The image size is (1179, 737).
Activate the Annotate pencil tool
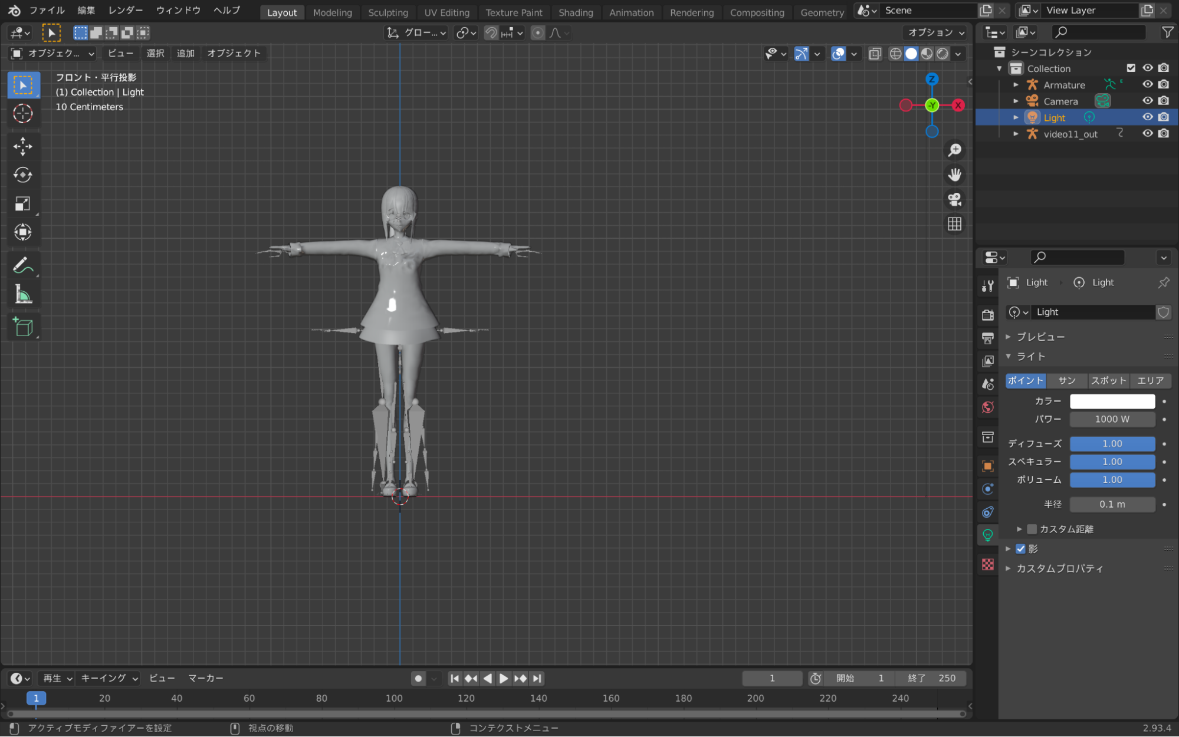point(23,265)
